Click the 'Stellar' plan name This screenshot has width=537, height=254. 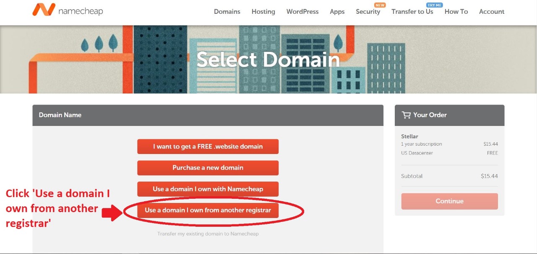pyautogui.click(x=409, y=136)
